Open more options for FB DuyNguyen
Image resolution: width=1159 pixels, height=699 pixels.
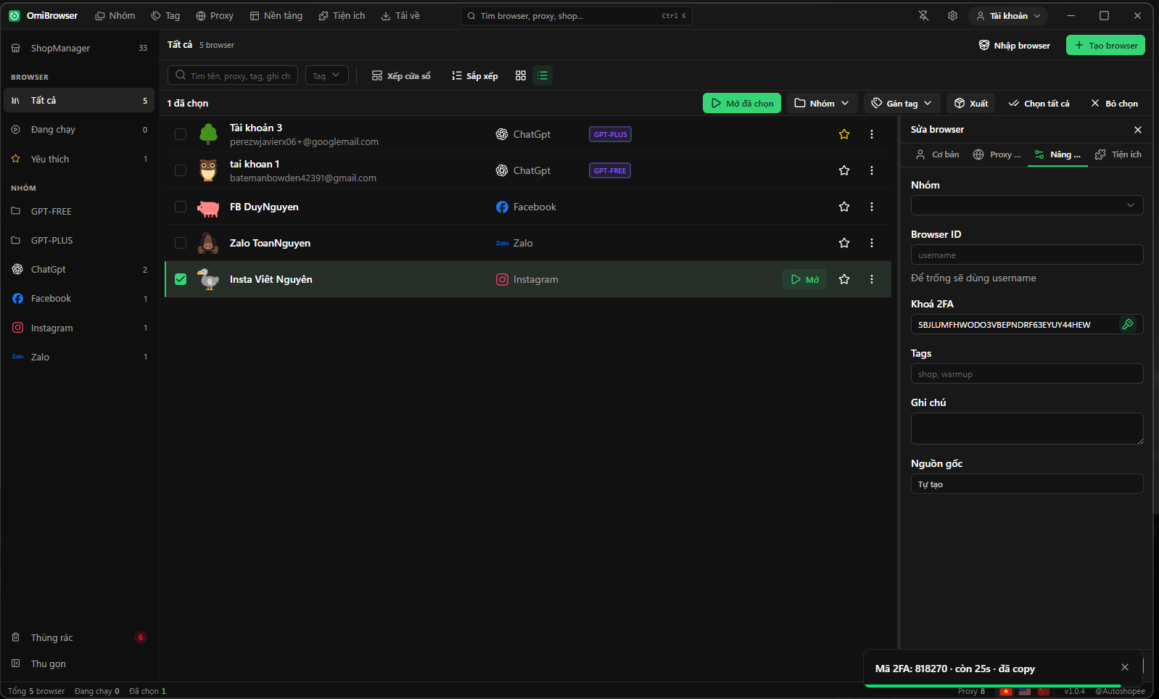[x=872, y=207]
